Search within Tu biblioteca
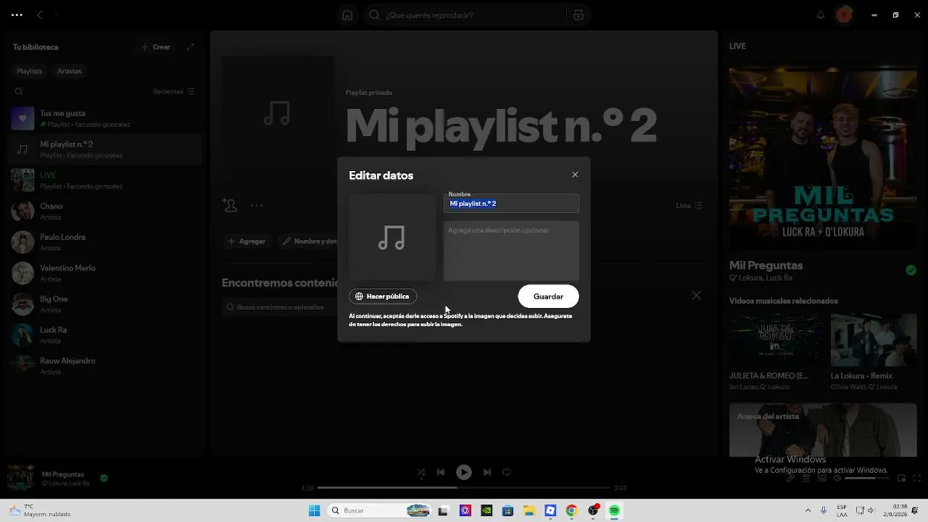The height and width of the screenshot is (522, 928). [x=19, y=92]
